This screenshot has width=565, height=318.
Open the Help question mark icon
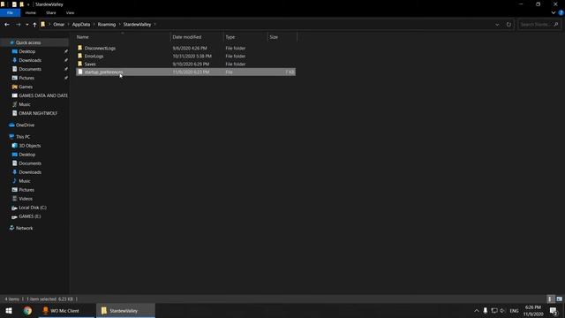[561, 12]
